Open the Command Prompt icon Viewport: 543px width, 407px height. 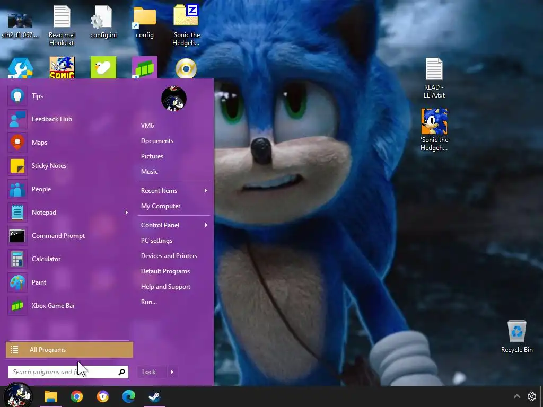pos(17,236)
